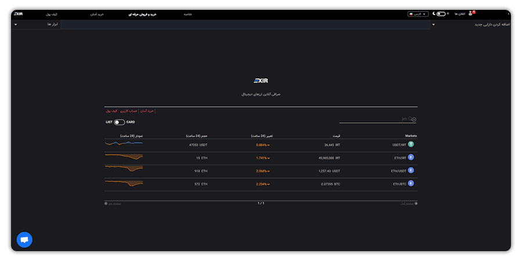Click the down arrow next to 1.741% change

pos(269,158)
